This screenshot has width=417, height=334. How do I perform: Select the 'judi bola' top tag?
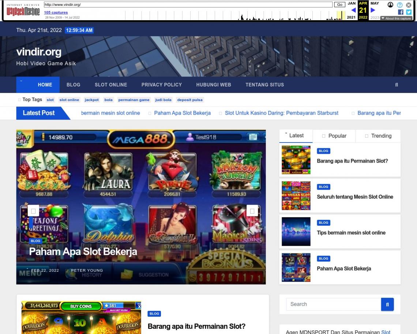(163, 100)
